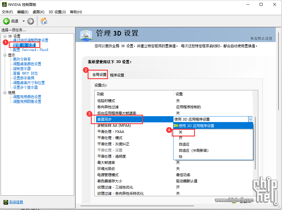
Task: Open 调整视频图像设置 task
Action: tap(27, 101)
